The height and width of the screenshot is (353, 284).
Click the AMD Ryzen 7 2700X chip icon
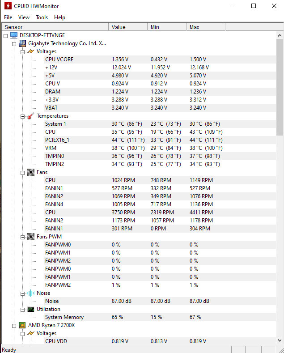22,325
